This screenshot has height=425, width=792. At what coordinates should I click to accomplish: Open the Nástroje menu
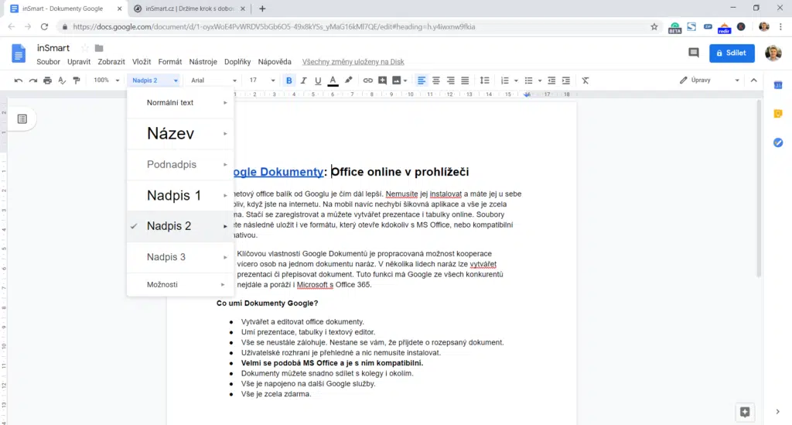click(x=203, y=62)
